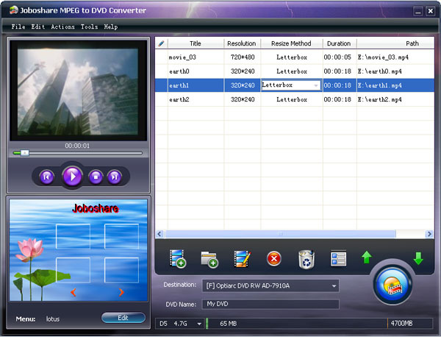Click the top-right menu thumbnail frame
This screenshot has width=441, height=337.
pyautogui.click(x=121, y=236)
